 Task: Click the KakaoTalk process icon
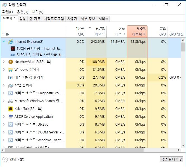point(11,109)
